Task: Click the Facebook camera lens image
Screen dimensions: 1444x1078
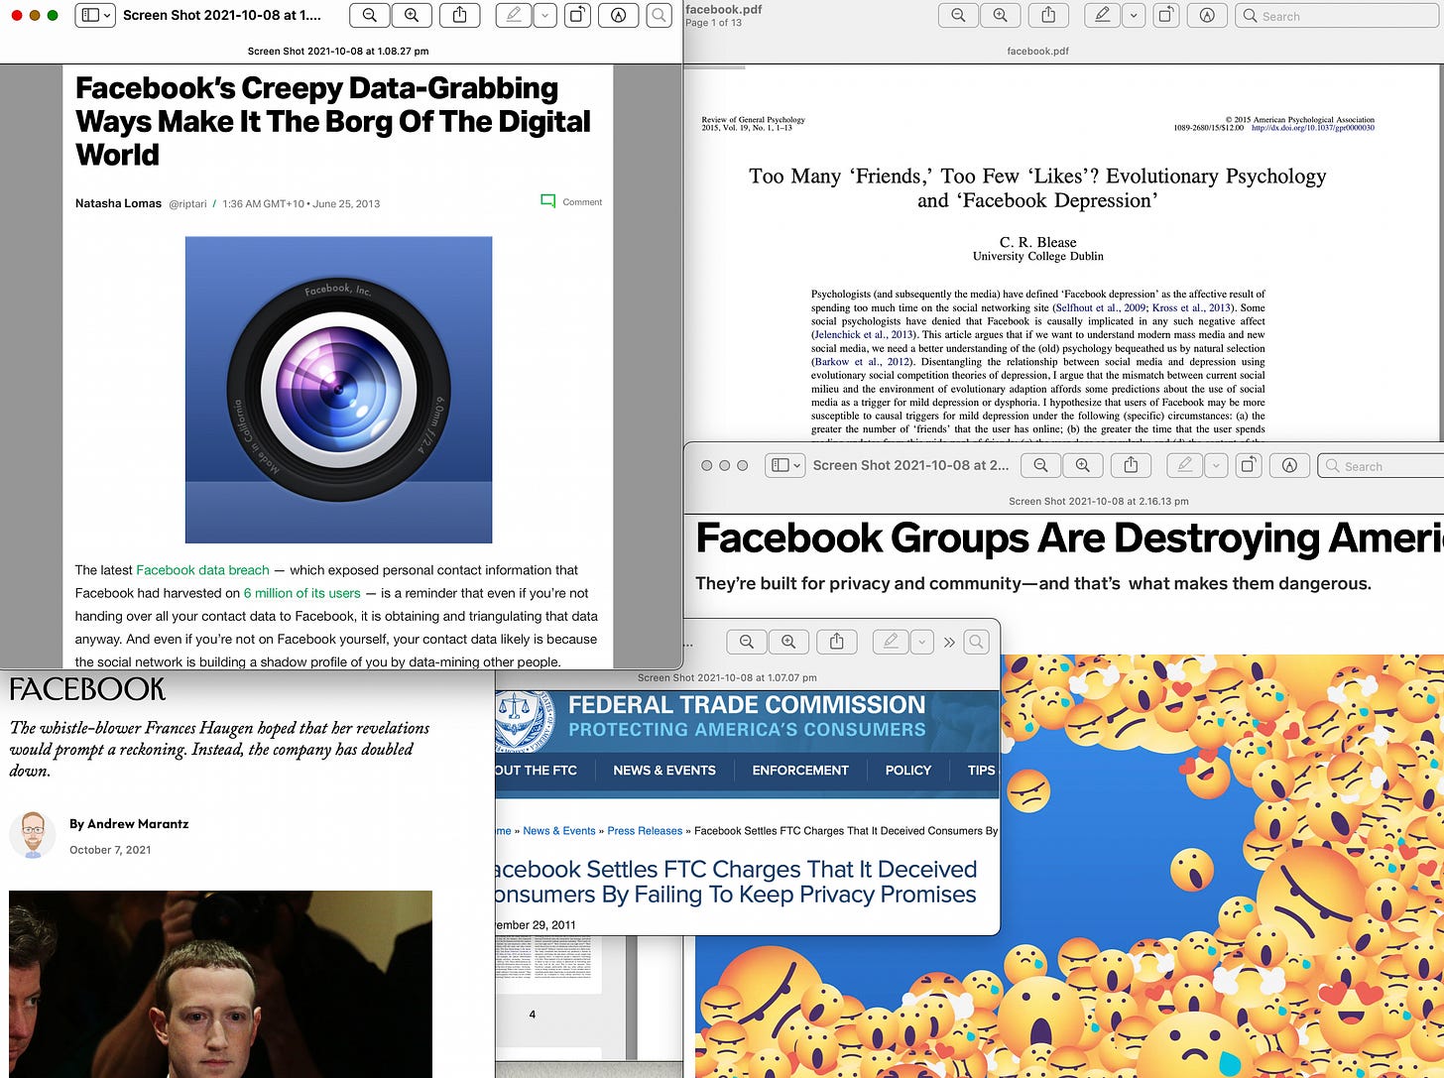Action: tap(338, 389)
